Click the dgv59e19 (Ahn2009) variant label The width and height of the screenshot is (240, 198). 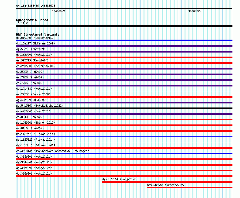coord(31,49)
